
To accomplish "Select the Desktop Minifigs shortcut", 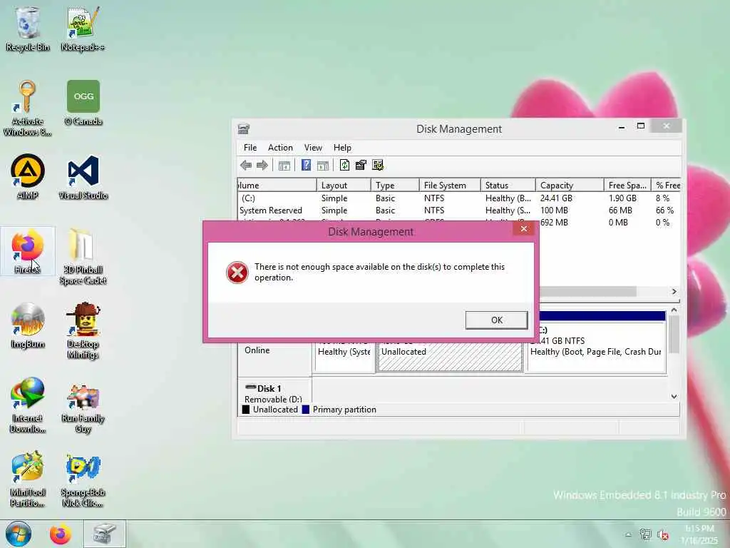I will pyautogui.click(x=83, y=331).
